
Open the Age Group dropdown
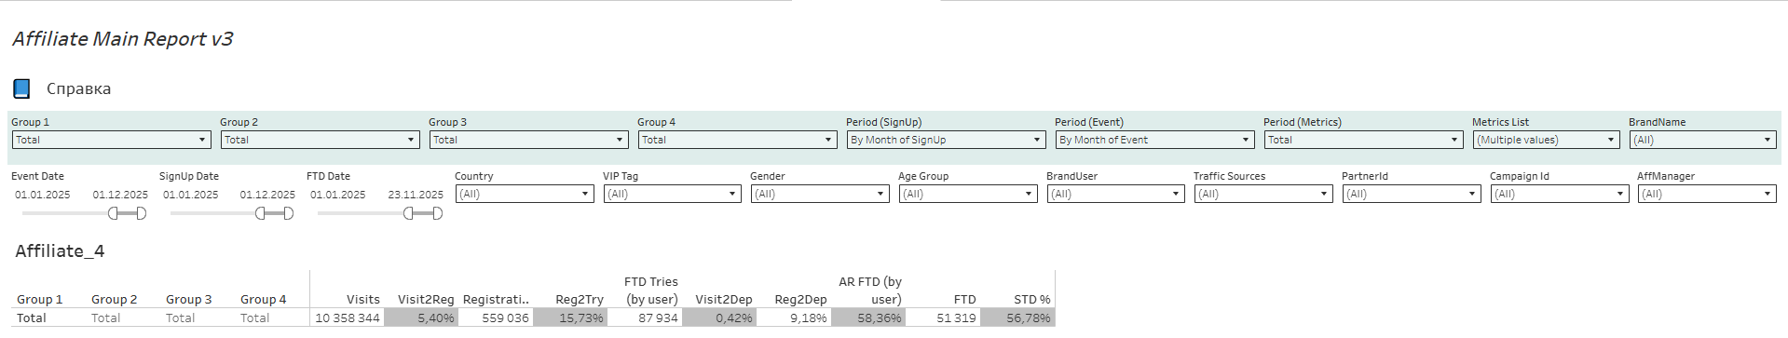(x=968, y=194)
